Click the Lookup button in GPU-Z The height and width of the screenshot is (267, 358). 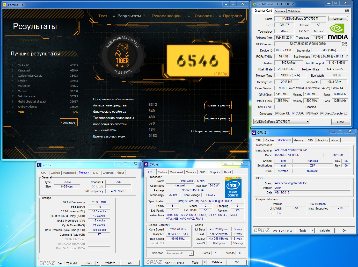click(x=338, y=19)
